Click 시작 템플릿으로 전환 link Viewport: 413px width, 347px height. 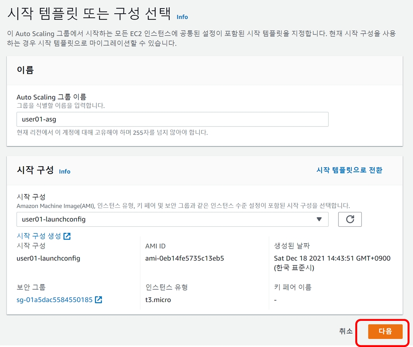(x=349, y=170)
